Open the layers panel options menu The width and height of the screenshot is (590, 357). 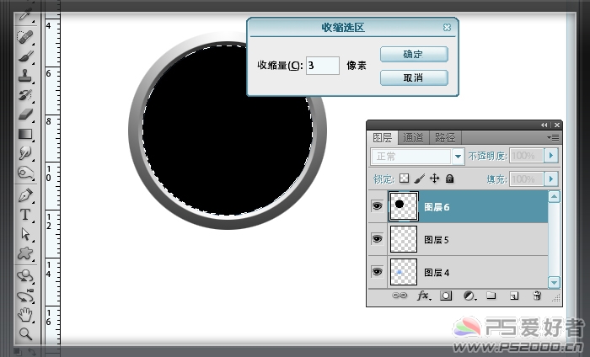coord(553,138)
